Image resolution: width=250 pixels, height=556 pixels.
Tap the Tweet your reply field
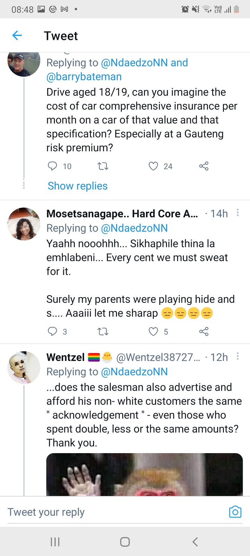(x=115, y=512)
